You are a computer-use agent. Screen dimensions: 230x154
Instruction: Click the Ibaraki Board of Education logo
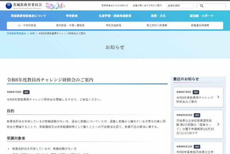pyautogui.click(x=24, y=6)
